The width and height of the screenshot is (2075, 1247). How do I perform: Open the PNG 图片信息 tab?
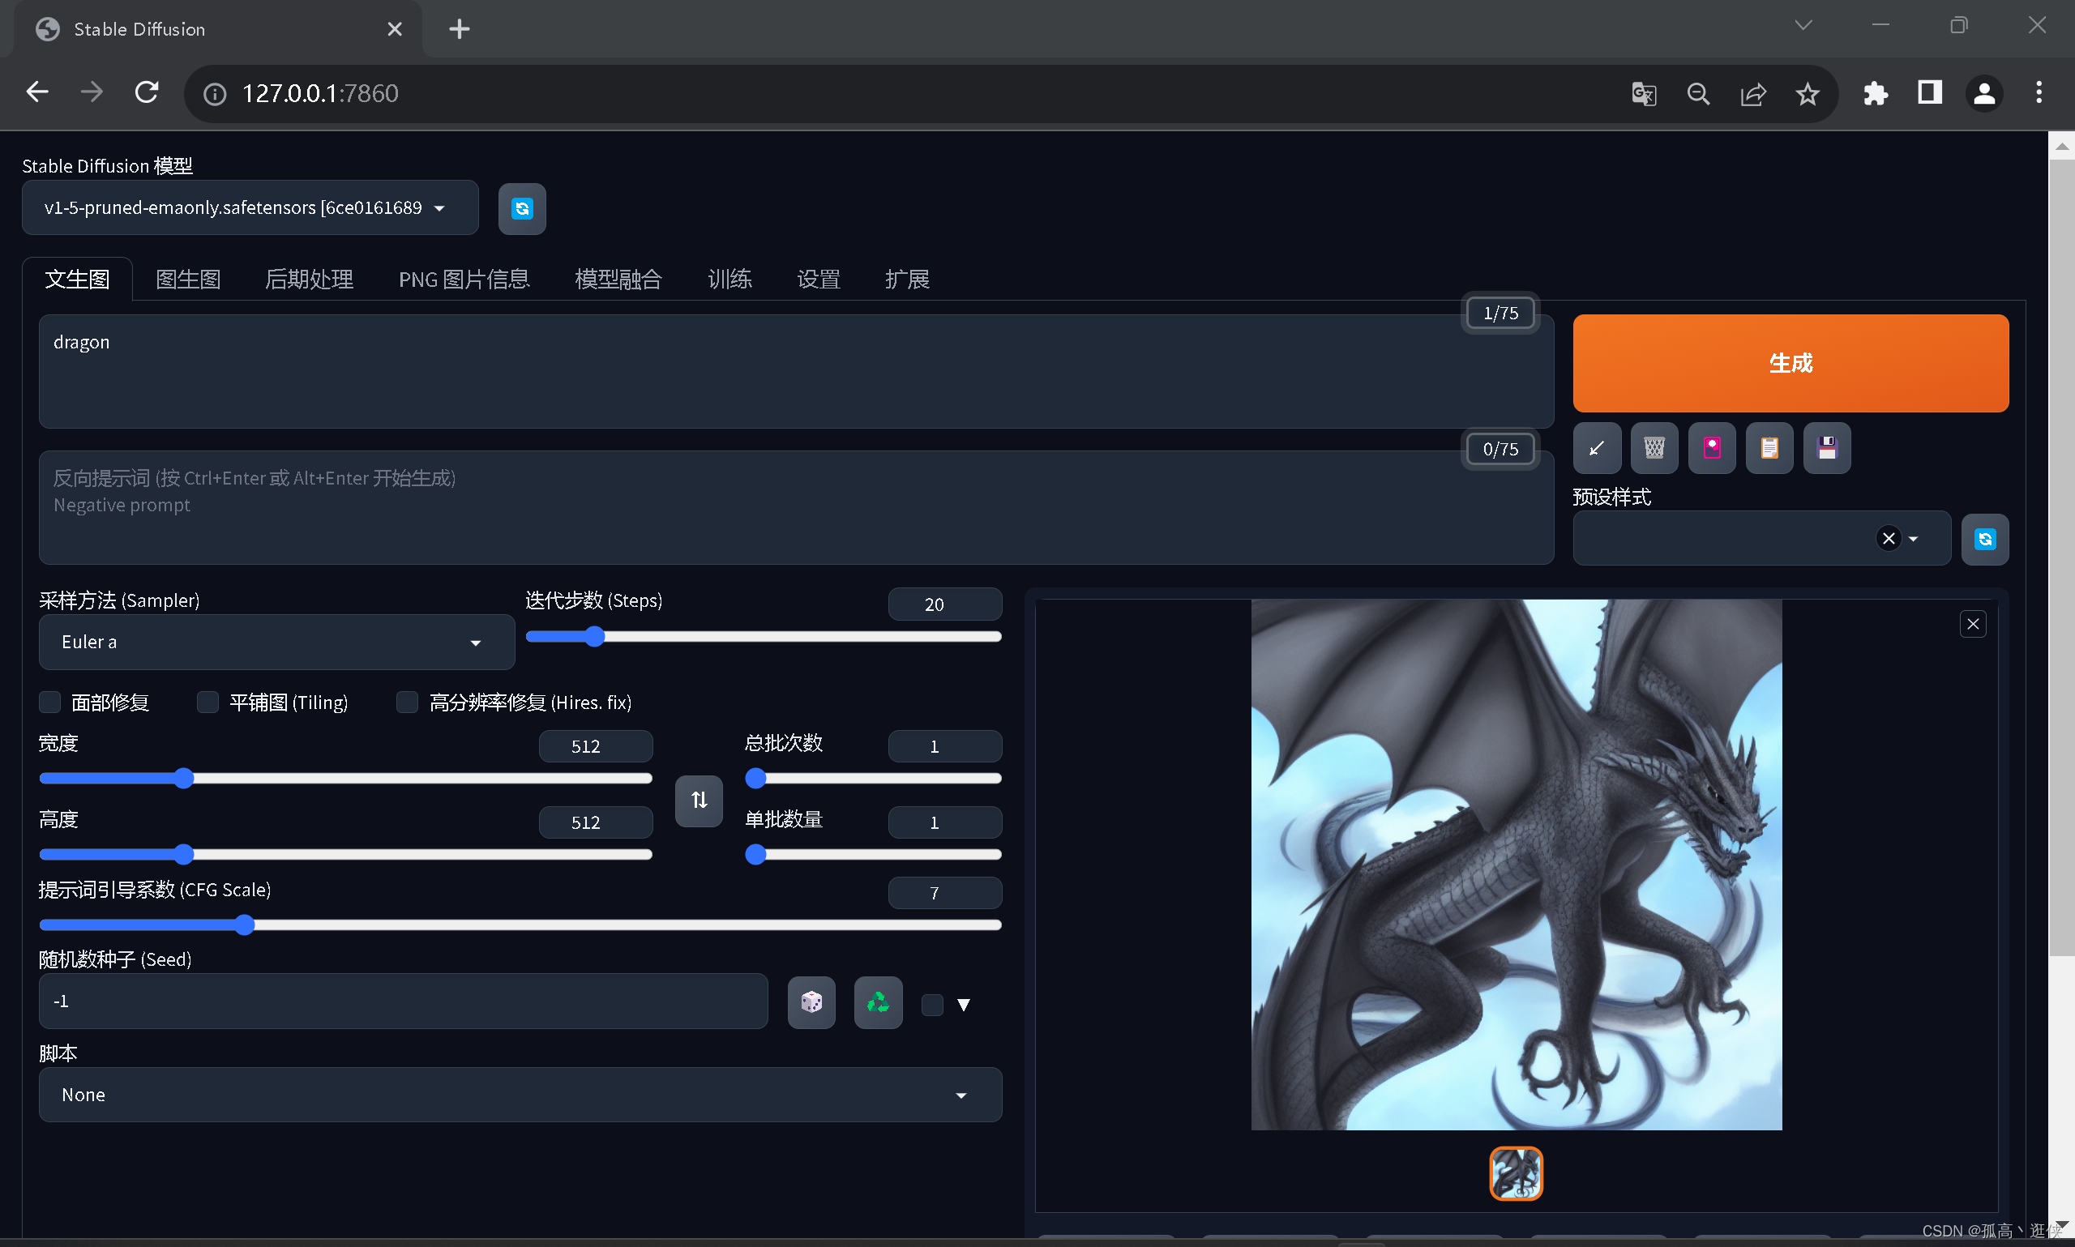[463, 278]
